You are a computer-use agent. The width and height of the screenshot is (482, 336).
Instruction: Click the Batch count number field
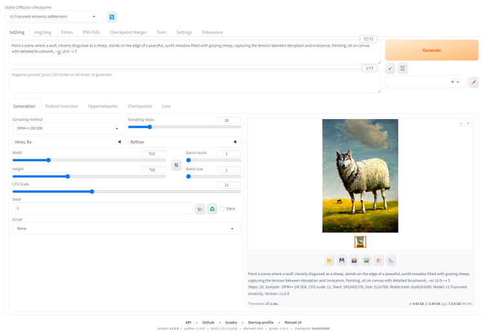tap(229, 153)
